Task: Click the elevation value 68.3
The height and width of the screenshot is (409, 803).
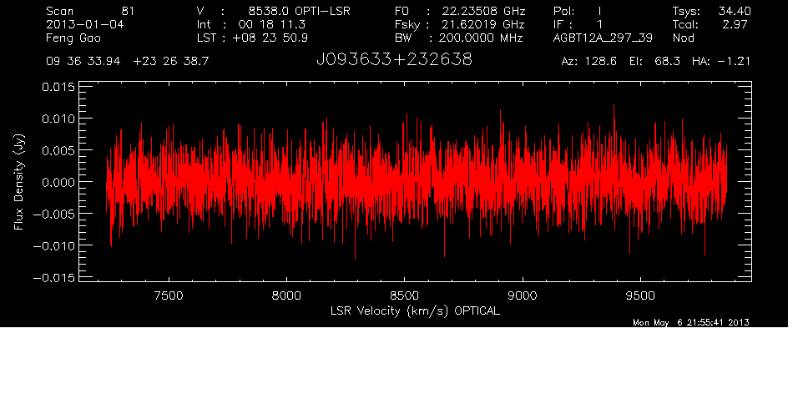Action: pyautogui.click(x=667, y=62)
